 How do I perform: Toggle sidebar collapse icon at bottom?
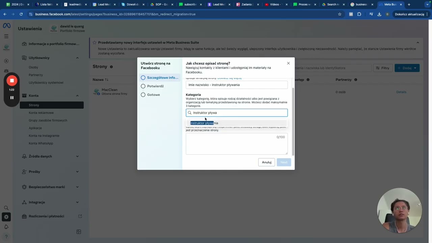pyautogui.click(x=79, y=232)
